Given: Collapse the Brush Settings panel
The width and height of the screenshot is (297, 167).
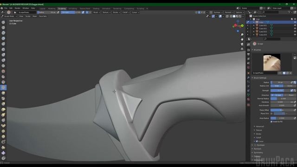Looking at the screenshot, I should pyautogui.click(x=259, y=78).
